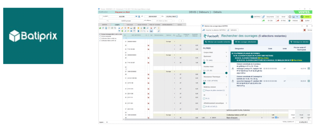Switch to the PIED ET DIVERS tab
The image size is (322, 137).
coord(155,25)
